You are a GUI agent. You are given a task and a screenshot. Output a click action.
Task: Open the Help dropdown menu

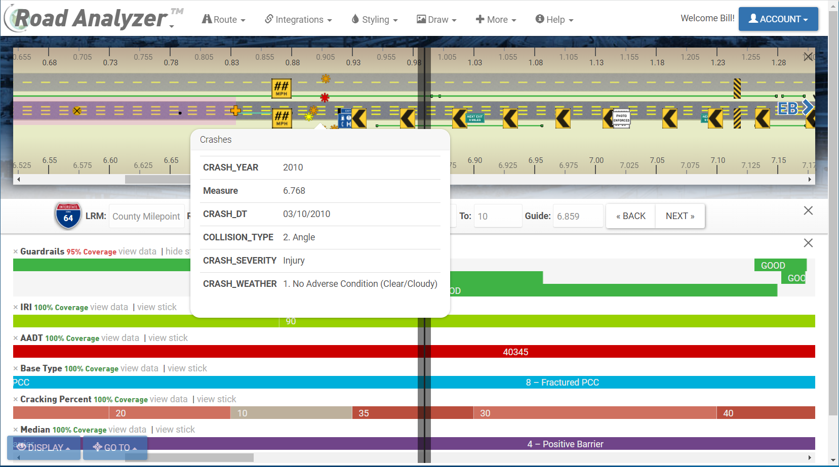[554, 19]
